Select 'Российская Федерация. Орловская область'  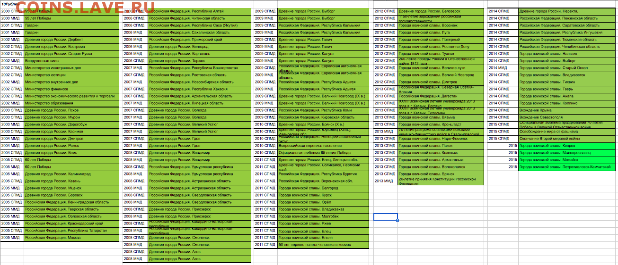point(71,216)
